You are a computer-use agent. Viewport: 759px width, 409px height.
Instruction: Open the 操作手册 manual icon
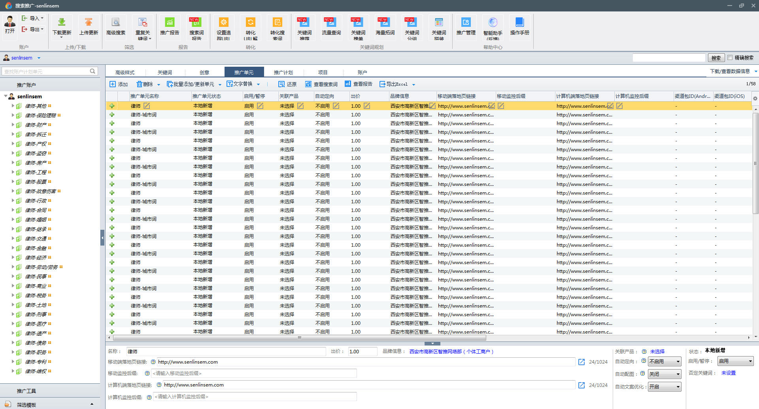point(519,23)
